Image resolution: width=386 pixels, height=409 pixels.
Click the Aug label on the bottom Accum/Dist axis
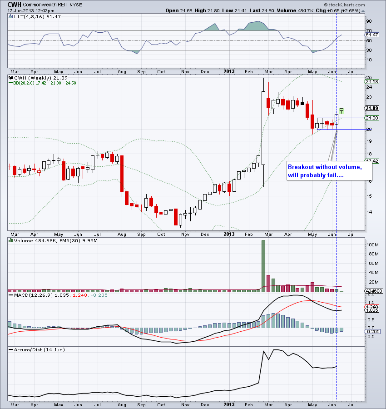[122, 405]
